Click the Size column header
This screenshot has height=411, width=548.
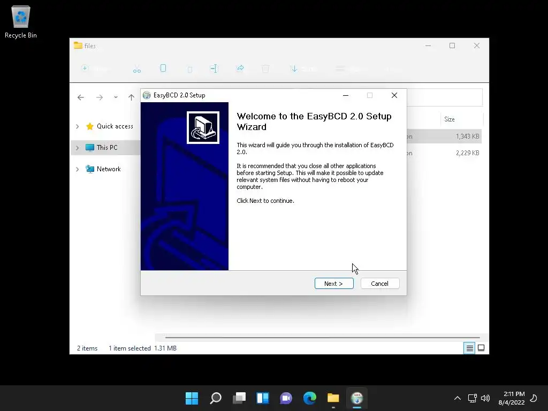pyautogui.click(x=461, y=119)
